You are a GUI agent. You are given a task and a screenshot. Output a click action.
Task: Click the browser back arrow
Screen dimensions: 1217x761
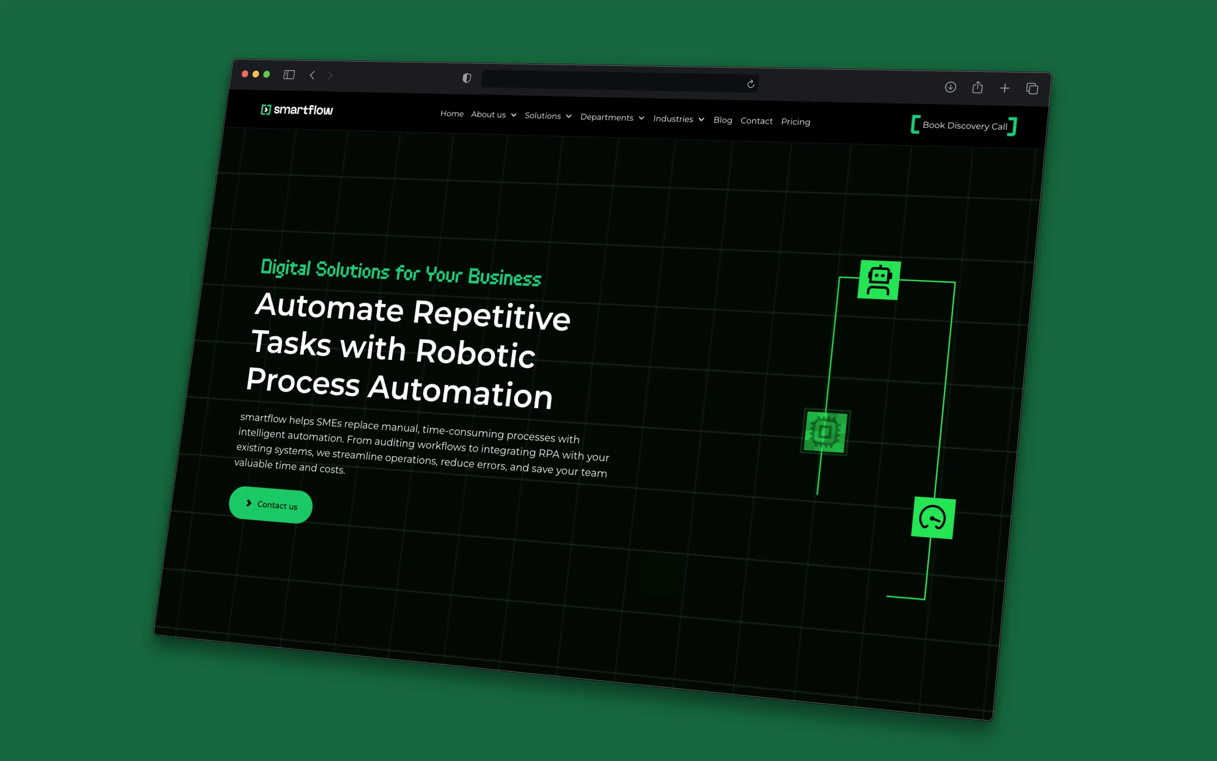312,76
